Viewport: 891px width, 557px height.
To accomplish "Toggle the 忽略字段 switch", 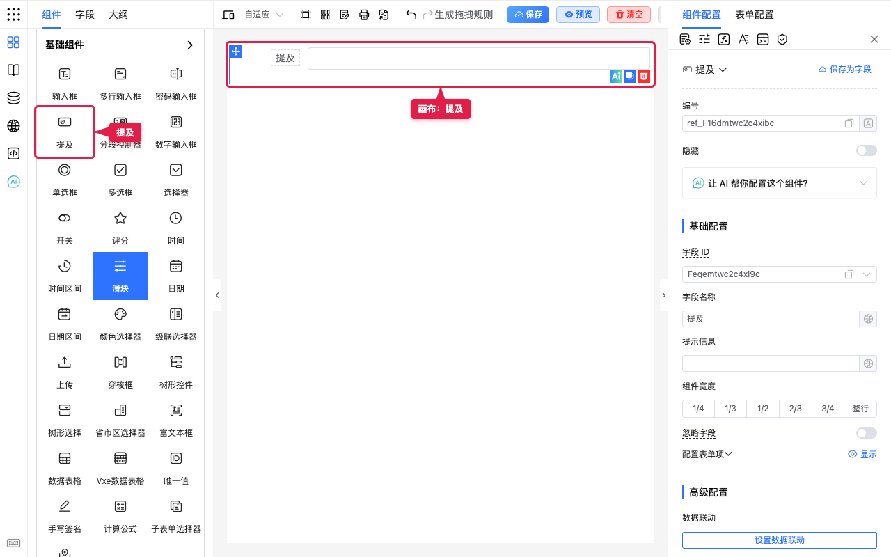I will point(867,433).
